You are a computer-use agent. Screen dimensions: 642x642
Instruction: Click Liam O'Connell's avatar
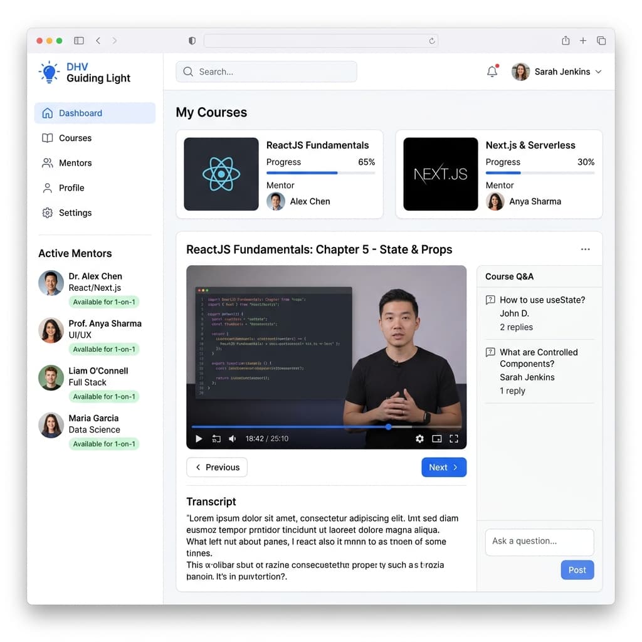[x=51, y=377]
